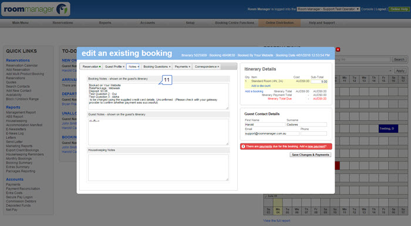This screenshot has width=411, height=226.
Task: Open Housekeeping quick link
Action: (16, 121)
